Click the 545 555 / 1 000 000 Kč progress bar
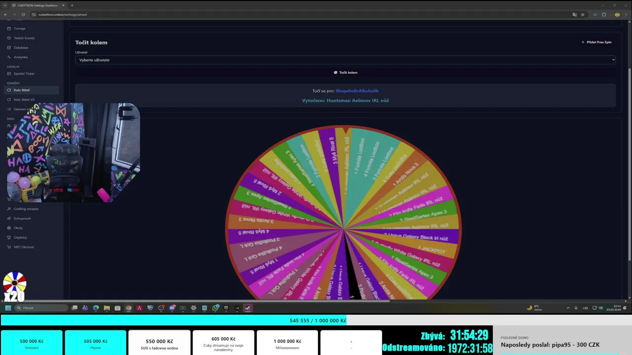Image resolution: width=632 pixels, height=355 pixels. point(316,320)
